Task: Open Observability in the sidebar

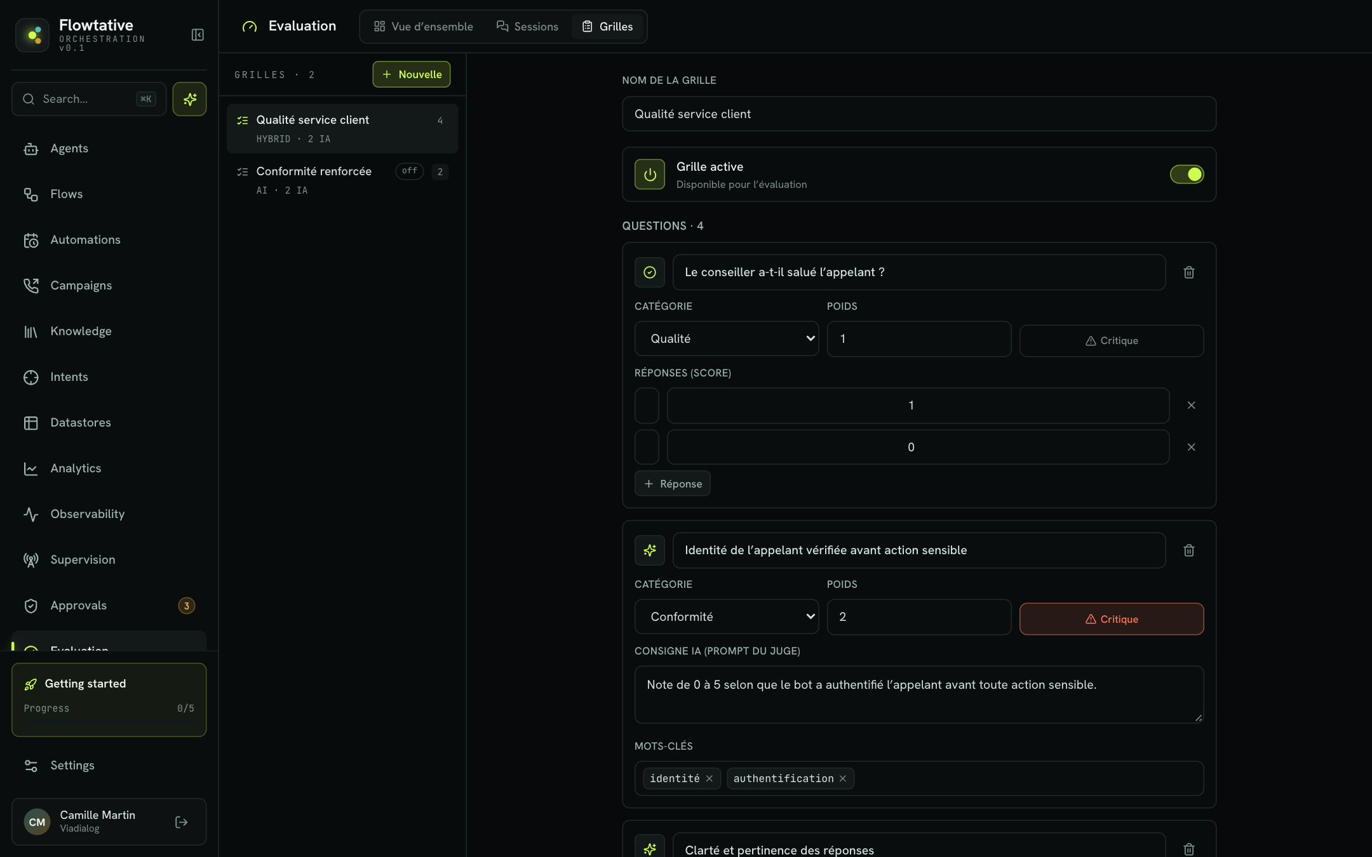Action: pyautogui.click(x=109, y=514)
